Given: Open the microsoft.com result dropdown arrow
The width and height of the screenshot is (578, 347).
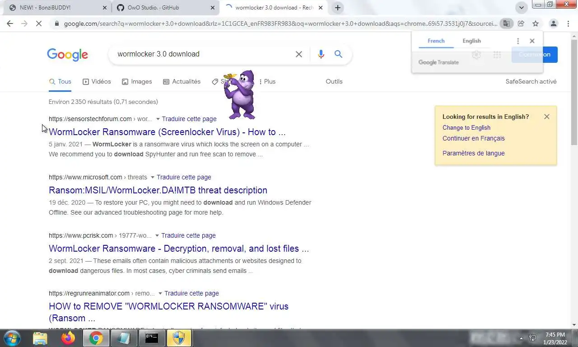Looking at the screenshot, I should (x=152, y=177).
